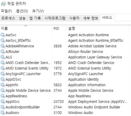The width and height of the screenshot is (131, 116).
Task: Select AnySign4PC Launcher name cell
Action: 23,74
